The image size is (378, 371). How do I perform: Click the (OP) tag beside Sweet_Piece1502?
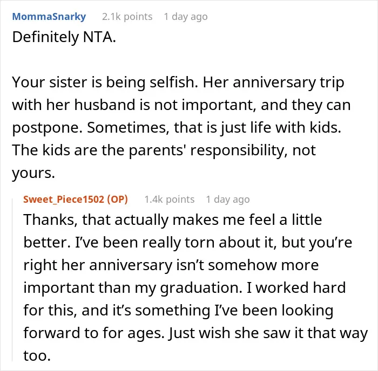[117, 200]
